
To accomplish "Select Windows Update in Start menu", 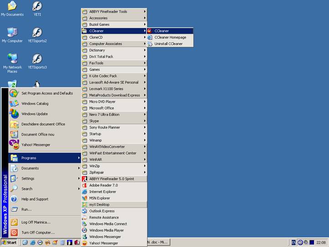I will [x=34, y=114].
